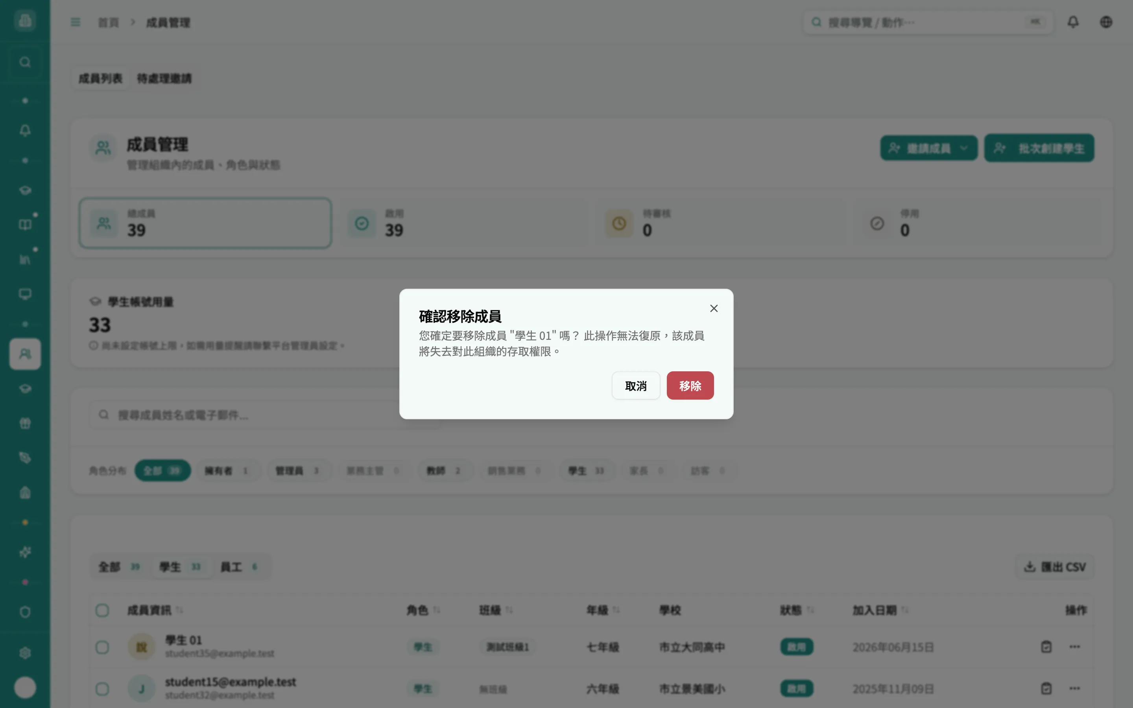Sort by the 狀態 column header
The height and width of the screenshot is (708, 1133).
797,610
